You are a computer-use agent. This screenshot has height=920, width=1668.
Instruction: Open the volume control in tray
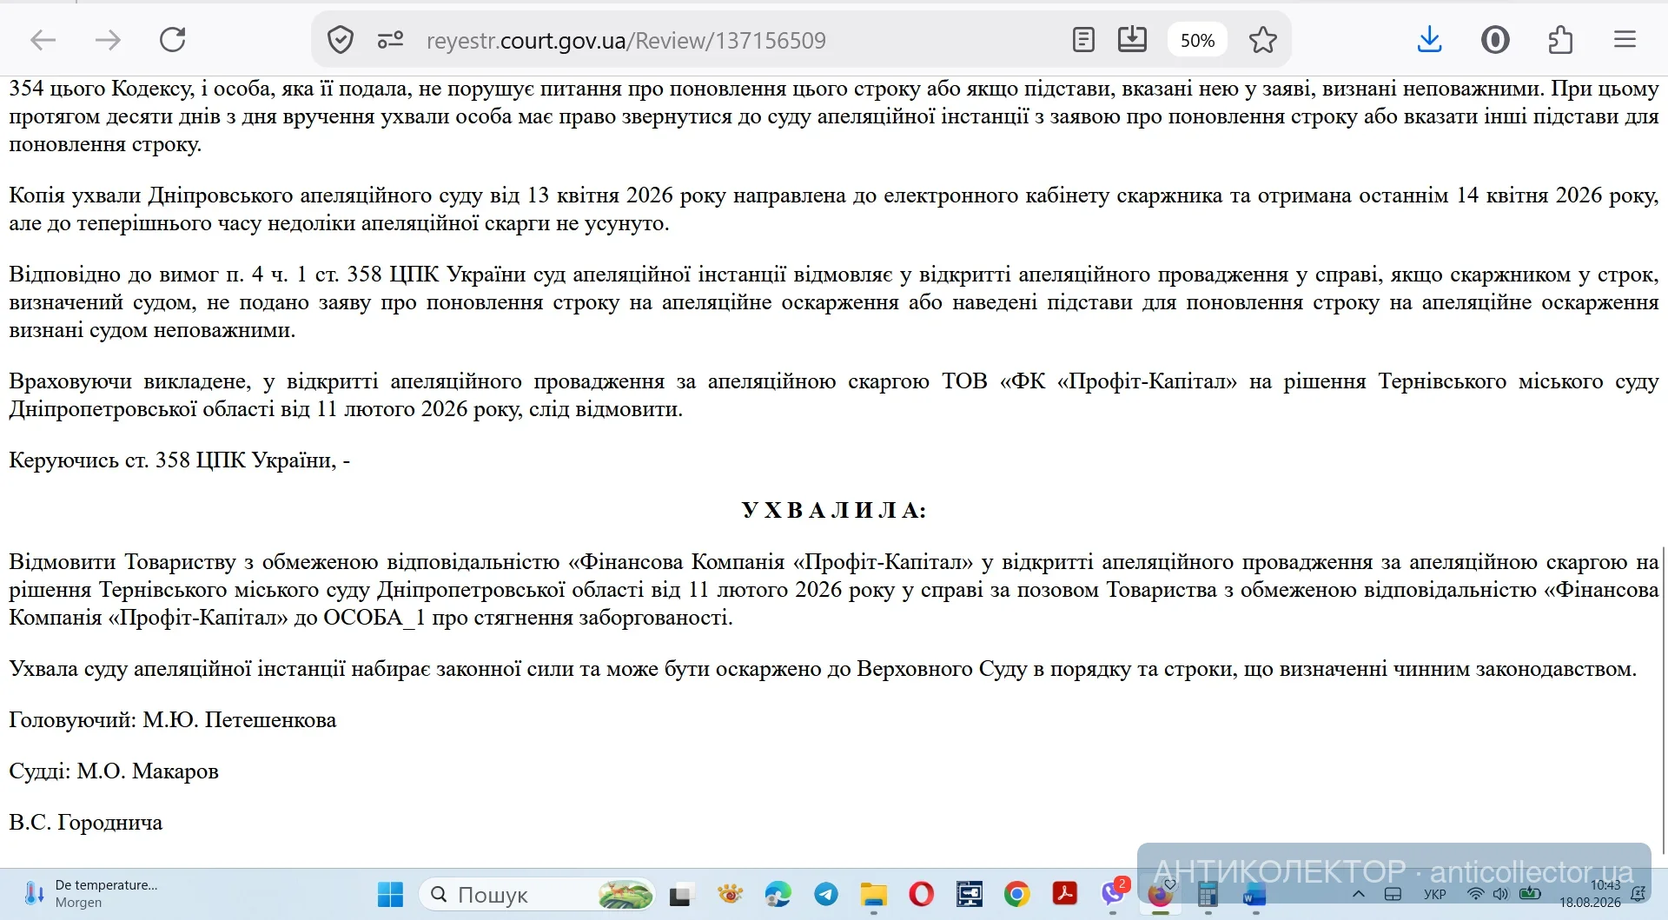pyautogui.click(x=1501, y=894)
